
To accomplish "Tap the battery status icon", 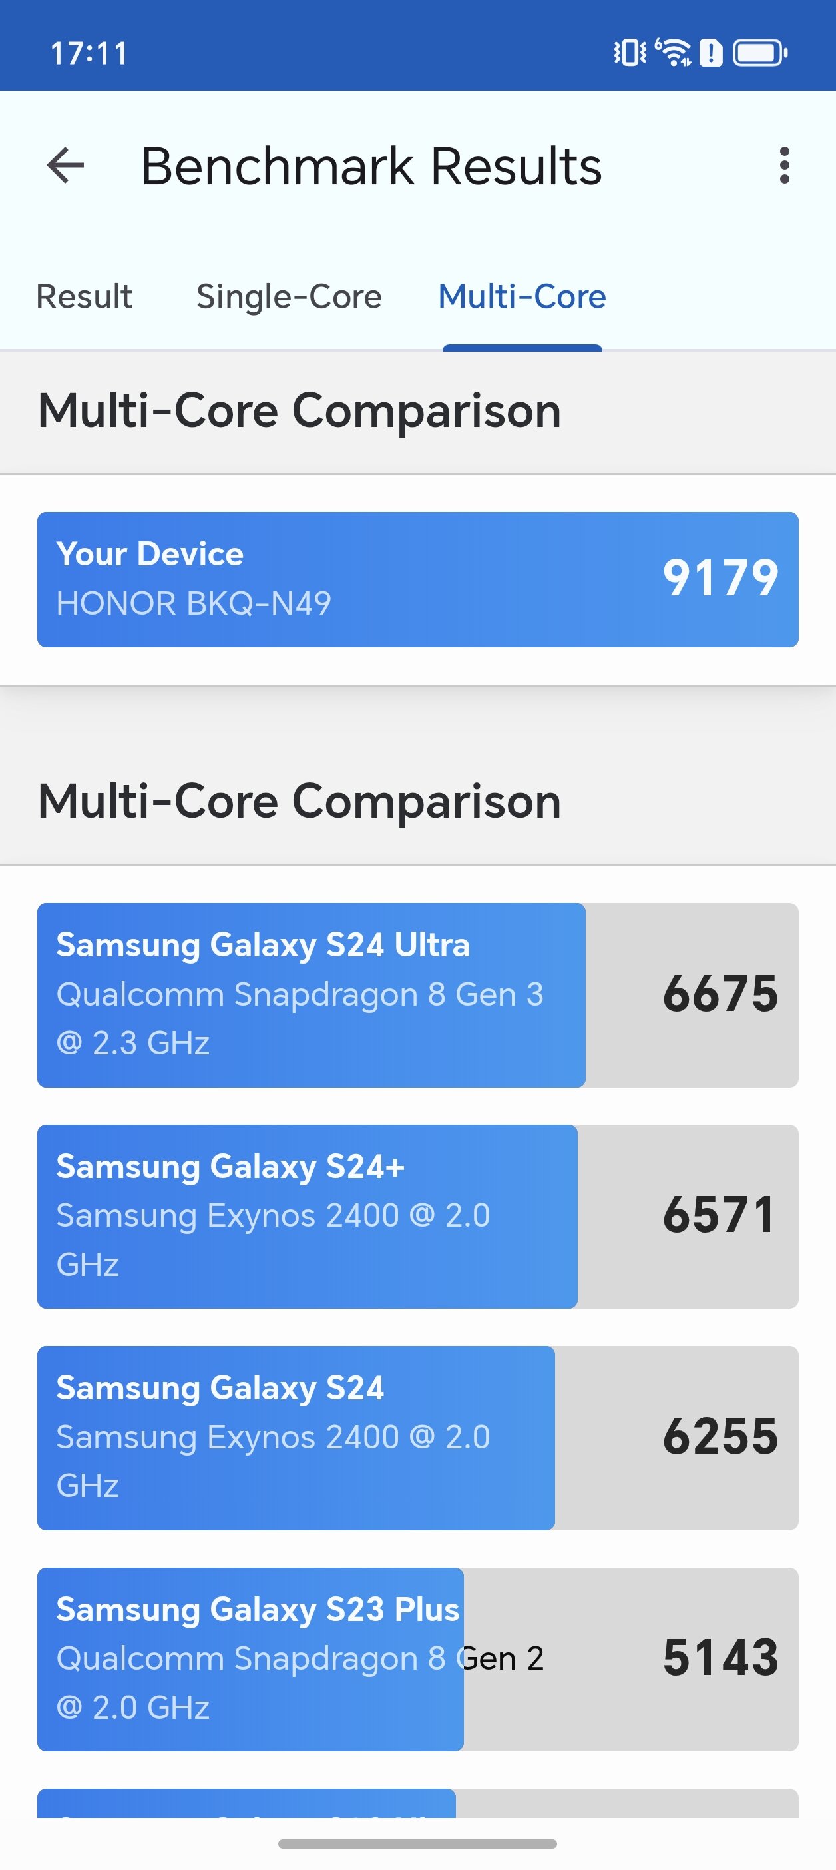I will [x=760, y=52].
